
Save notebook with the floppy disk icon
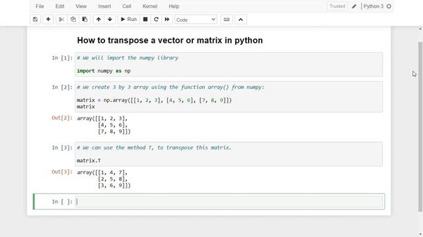point(35,19)
